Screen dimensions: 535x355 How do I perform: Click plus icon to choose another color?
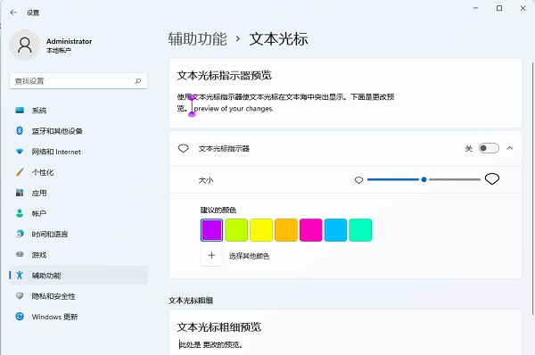[211, 255]
